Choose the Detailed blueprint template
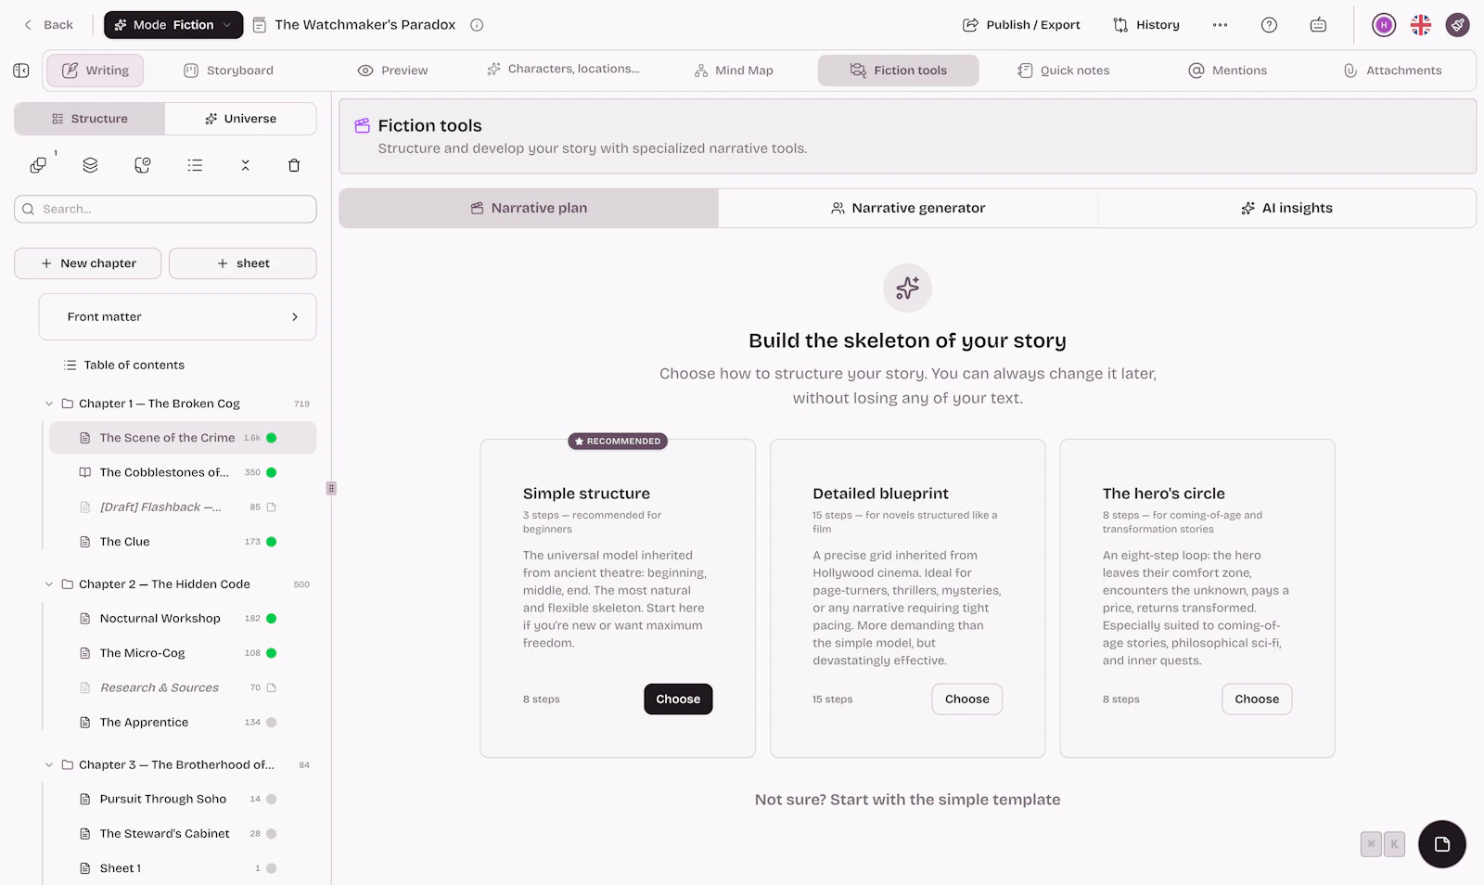 pos(967,699)
